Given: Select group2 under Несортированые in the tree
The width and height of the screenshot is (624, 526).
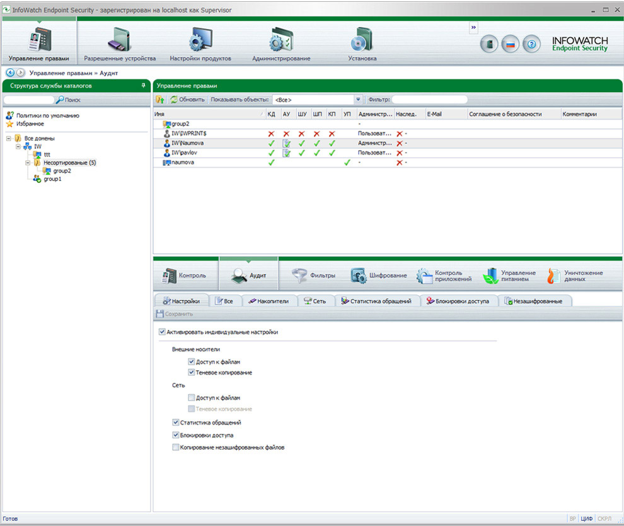Looking at the screenshot, I should (x=62, y=171).
